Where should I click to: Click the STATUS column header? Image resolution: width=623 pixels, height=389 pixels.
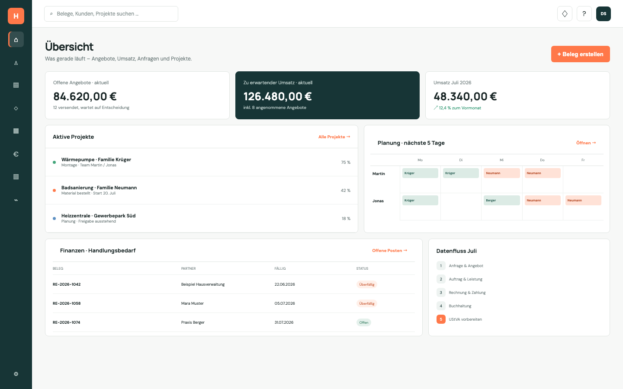(x=362, y=268)
